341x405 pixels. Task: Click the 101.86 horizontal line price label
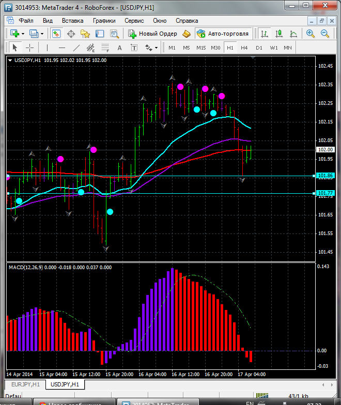[x=324, y=176]
